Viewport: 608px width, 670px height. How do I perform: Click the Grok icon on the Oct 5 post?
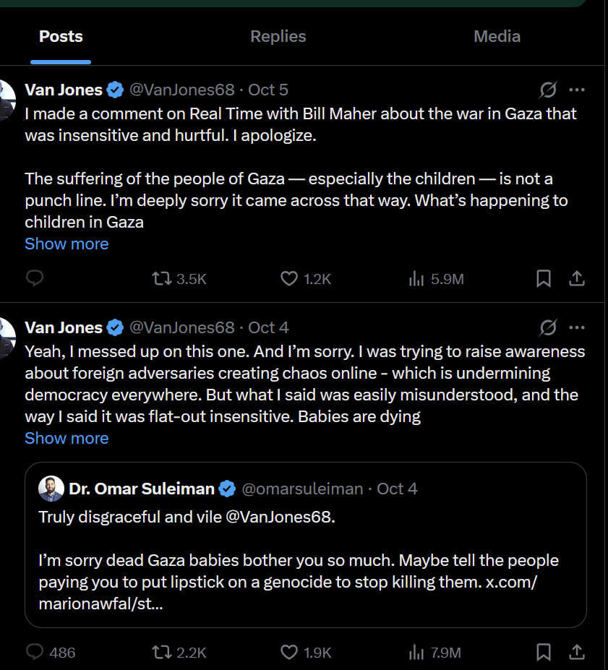coord(548,90)
